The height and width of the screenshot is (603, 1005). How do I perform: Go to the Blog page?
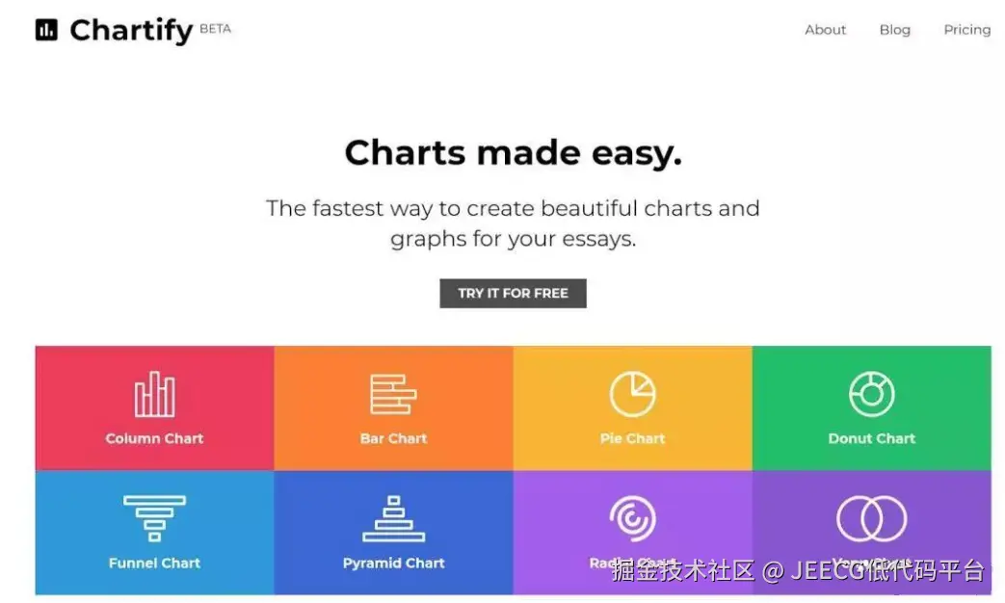[x=894, y=30]
